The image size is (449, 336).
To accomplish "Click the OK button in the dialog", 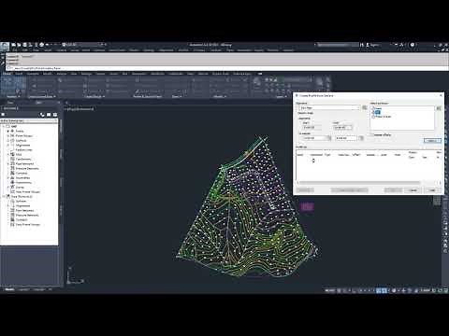I will point(393,190).
